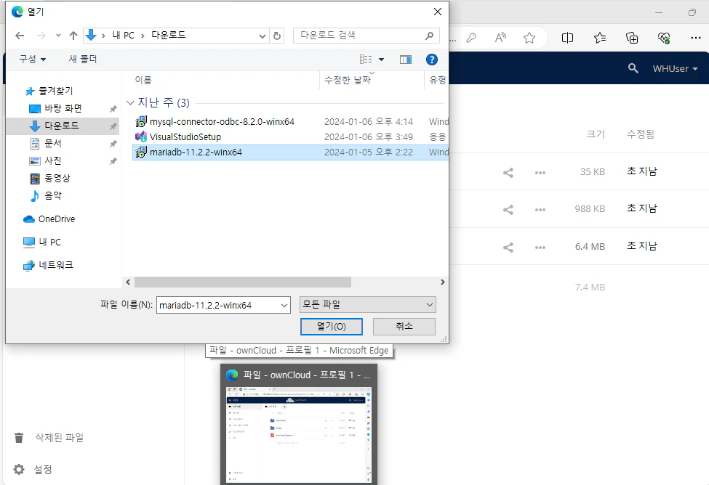Open file name history dropdown
This screenshot has height=485, width=709.
(284, 305)
